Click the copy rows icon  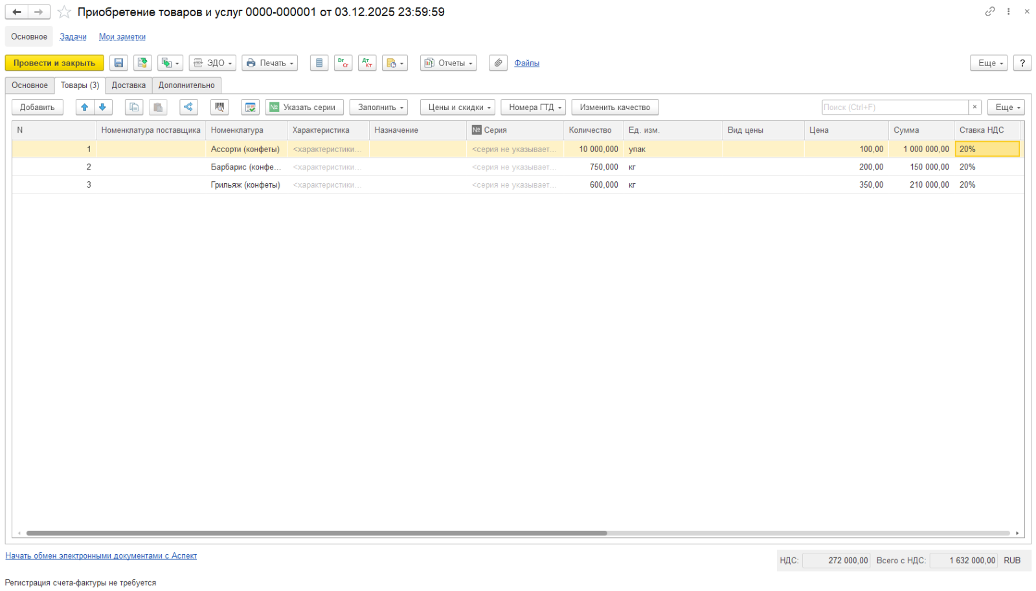pos(134,107)
